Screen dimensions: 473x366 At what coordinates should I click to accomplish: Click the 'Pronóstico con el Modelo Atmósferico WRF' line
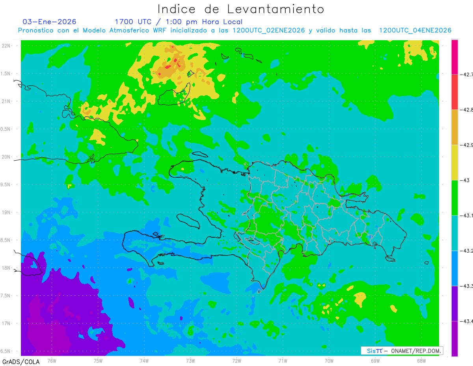click(x=235, y=30)
